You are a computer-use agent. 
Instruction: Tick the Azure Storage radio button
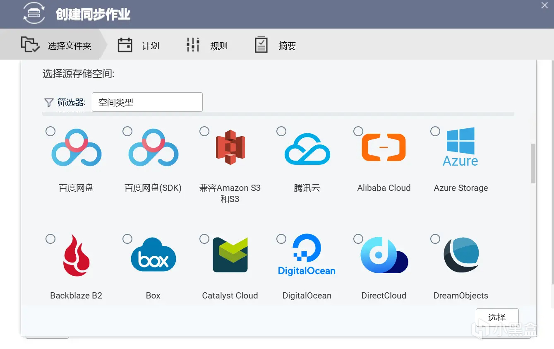pos(435,131)
